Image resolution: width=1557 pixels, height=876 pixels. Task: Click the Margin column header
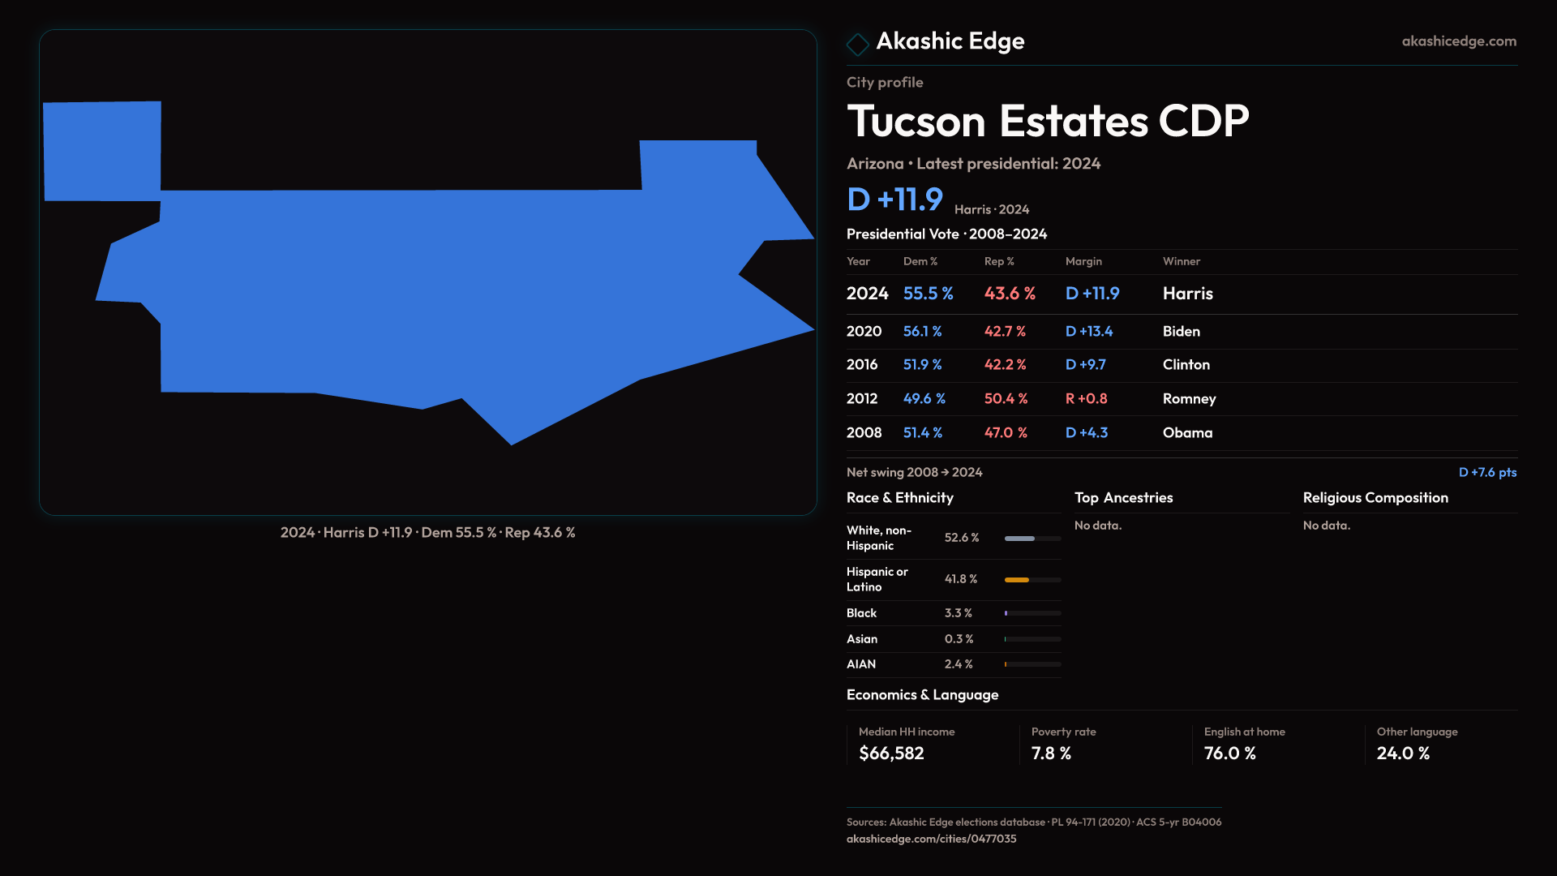[1083, 261]
